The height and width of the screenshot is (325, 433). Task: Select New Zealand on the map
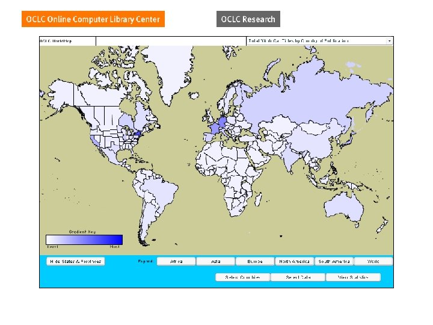(382, 225)
